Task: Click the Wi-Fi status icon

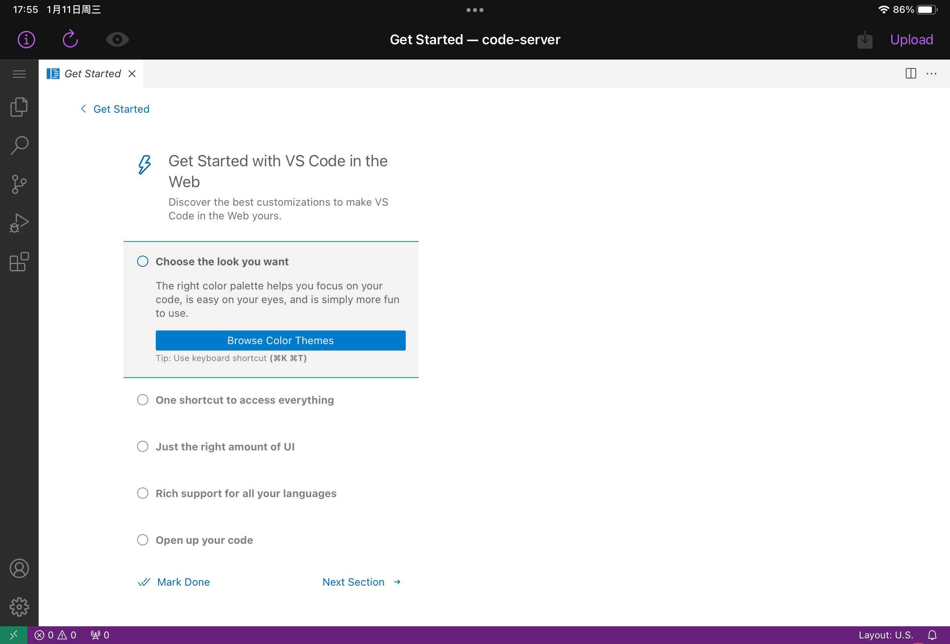Action: [x=884, y=9]
